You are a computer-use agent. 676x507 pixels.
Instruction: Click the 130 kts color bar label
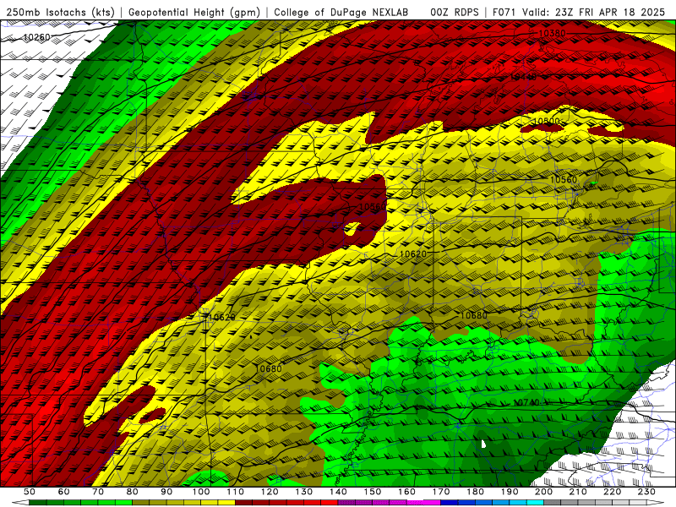coord(304,492)
